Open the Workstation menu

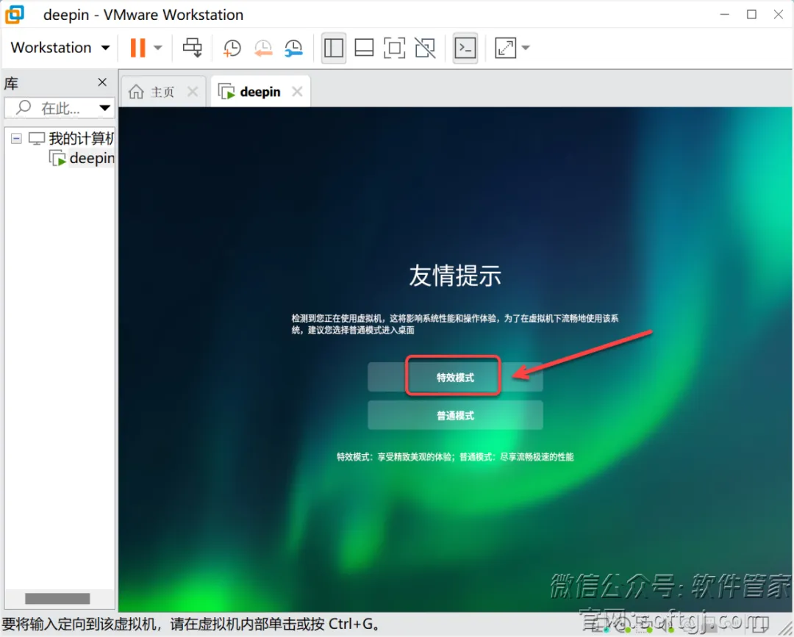click(x=60, y=48)
